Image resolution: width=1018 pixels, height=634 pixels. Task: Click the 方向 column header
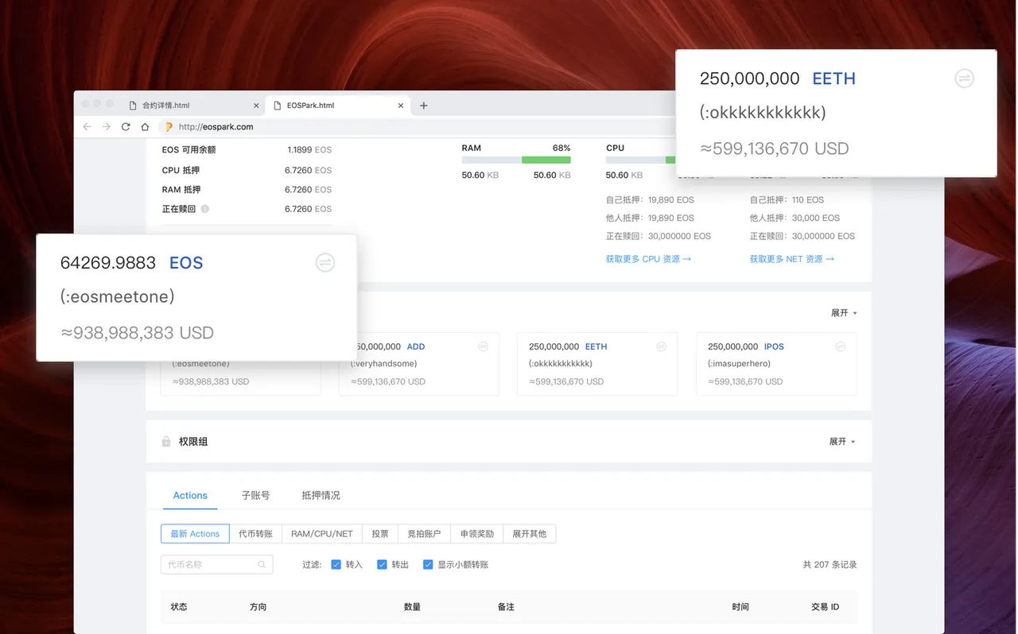coord(258,607)
